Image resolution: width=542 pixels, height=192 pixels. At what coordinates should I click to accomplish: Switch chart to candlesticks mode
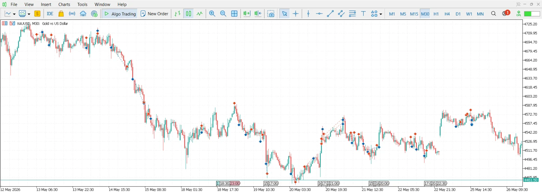189,14
